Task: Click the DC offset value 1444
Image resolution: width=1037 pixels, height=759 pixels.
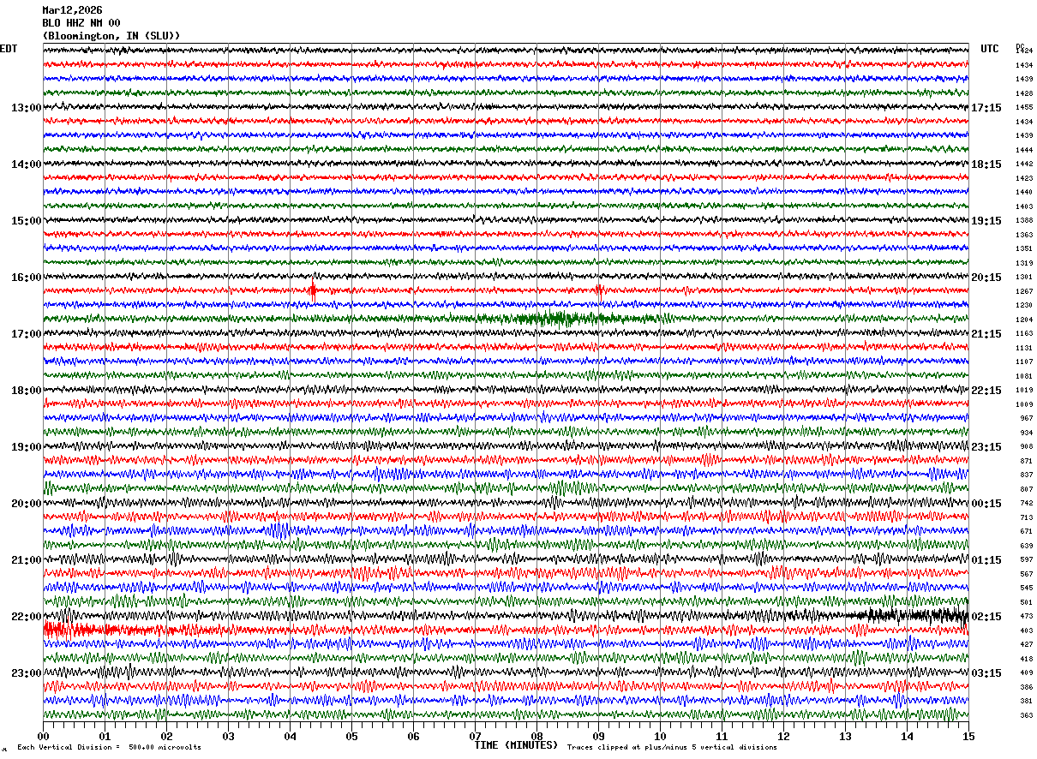Action: coord(1024,150)
